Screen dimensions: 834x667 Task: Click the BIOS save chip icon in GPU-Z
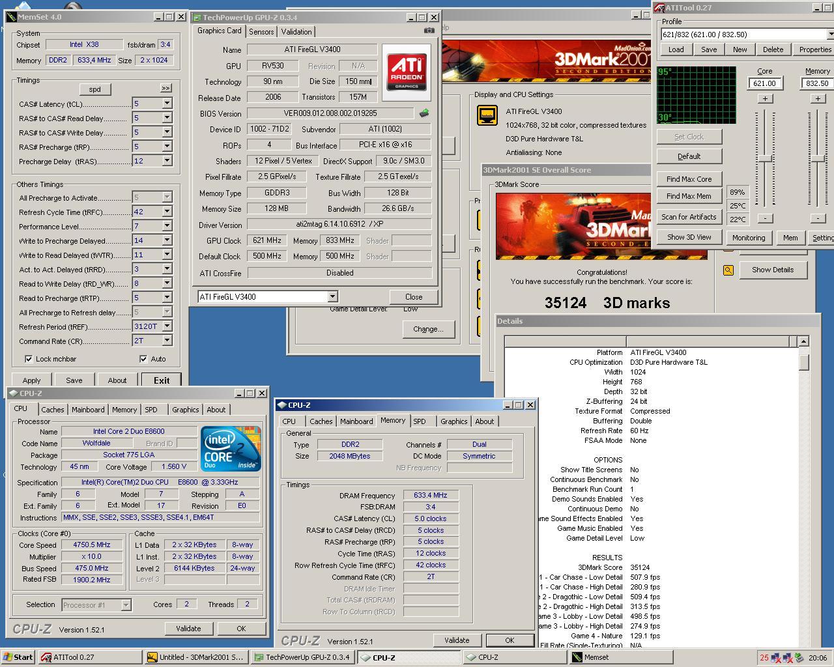click(424, 113)
